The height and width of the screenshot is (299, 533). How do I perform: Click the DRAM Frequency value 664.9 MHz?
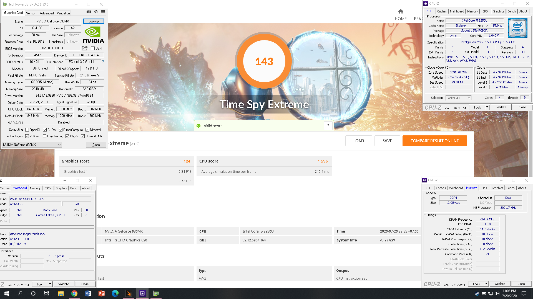click(x=487, y=219)
